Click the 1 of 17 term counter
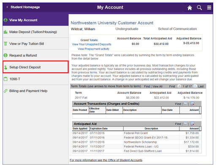 (187, 87)
